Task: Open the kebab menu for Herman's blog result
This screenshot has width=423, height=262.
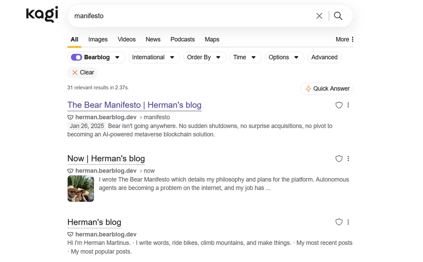Action: pos(348,222)
